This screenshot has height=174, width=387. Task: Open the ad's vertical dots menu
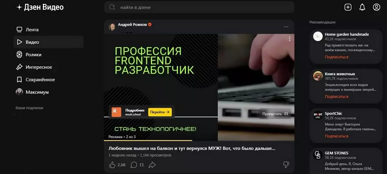[290, 39]
